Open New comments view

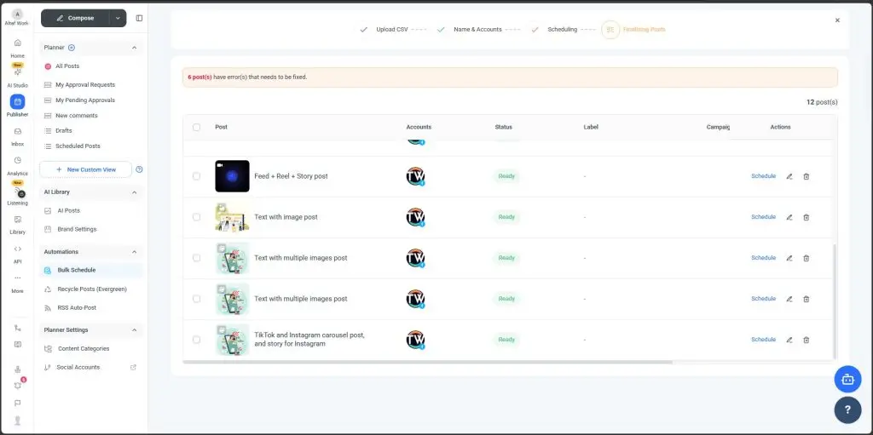[x=76, y=116]
